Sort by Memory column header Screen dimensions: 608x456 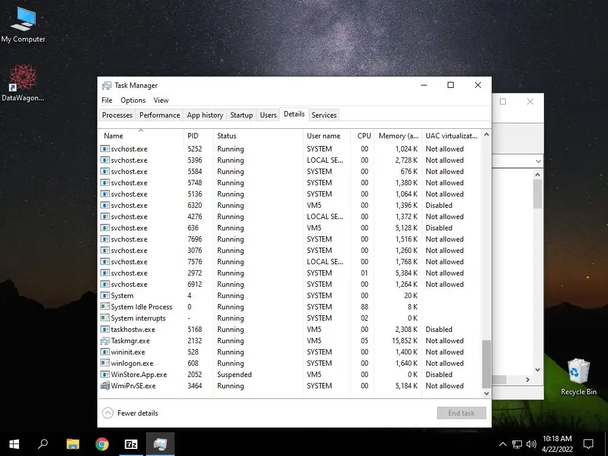(x=398, y=136)
